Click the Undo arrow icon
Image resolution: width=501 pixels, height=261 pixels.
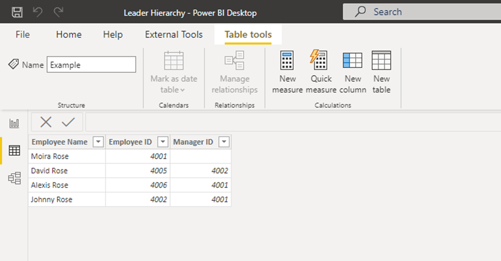(x=38, y=12)
